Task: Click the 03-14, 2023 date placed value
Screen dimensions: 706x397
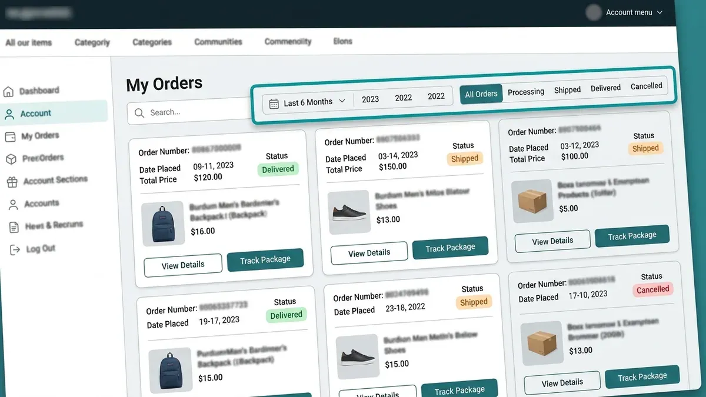Action: pos(398,155)
